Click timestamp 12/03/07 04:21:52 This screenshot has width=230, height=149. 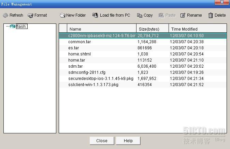tap(187, 85)
